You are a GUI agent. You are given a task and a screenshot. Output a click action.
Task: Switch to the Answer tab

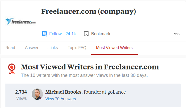click(x=32, y=48)
